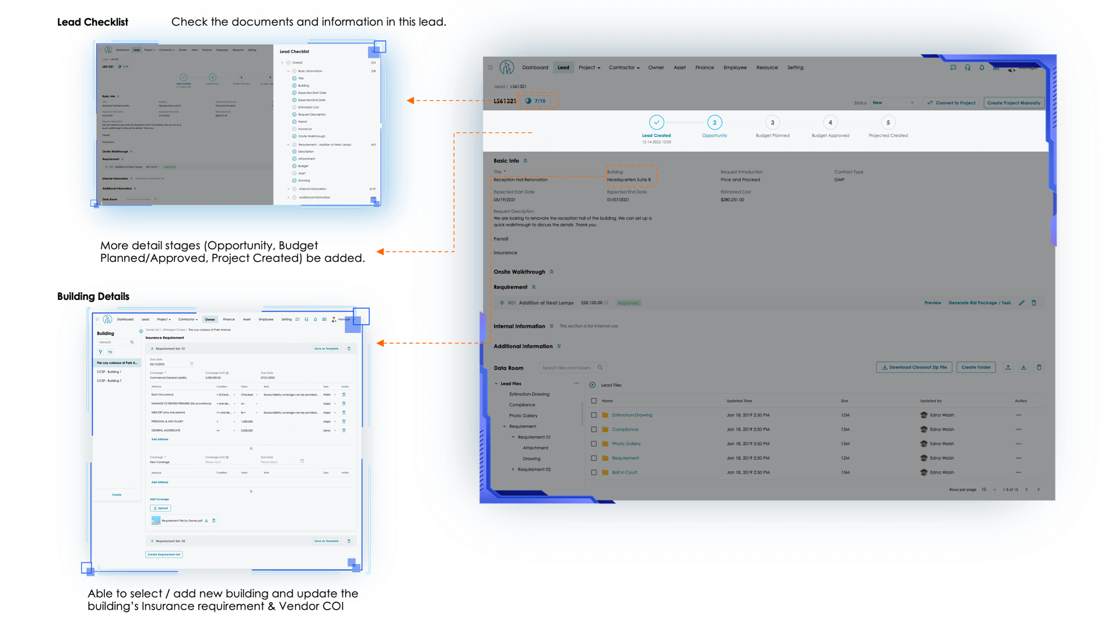Image resolution: width=1120 pixels, height=630 pixels.
Task: Open the Finance menu item
Action: [704, 68]
